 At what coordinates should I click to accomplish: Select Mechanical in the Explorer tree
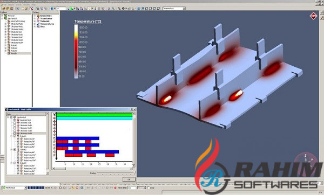click(x=12, y=18)
